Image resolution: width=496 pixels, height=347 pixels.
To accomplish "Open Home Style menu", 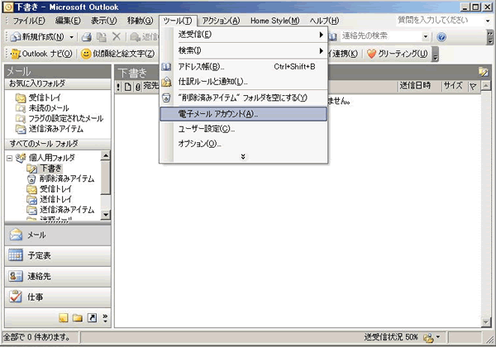I will pos(274,21).
